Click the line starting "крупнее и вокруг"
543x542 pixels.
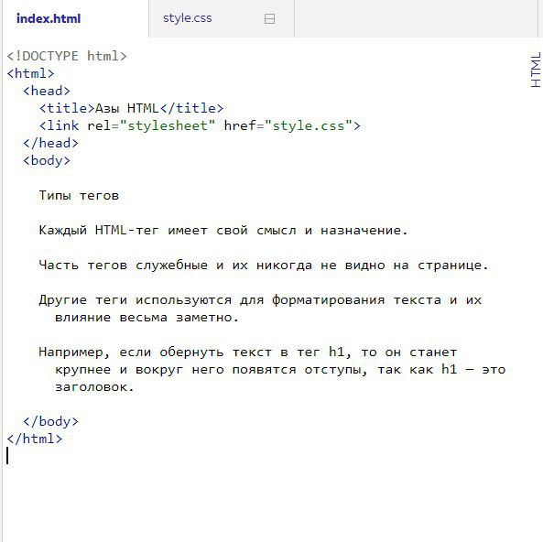pyautogui.click(x=280, y=369)
